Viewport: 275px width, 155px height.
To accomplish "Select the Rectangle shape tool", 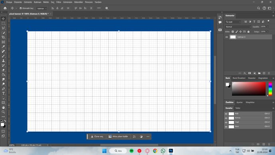I will click(3, 103).
